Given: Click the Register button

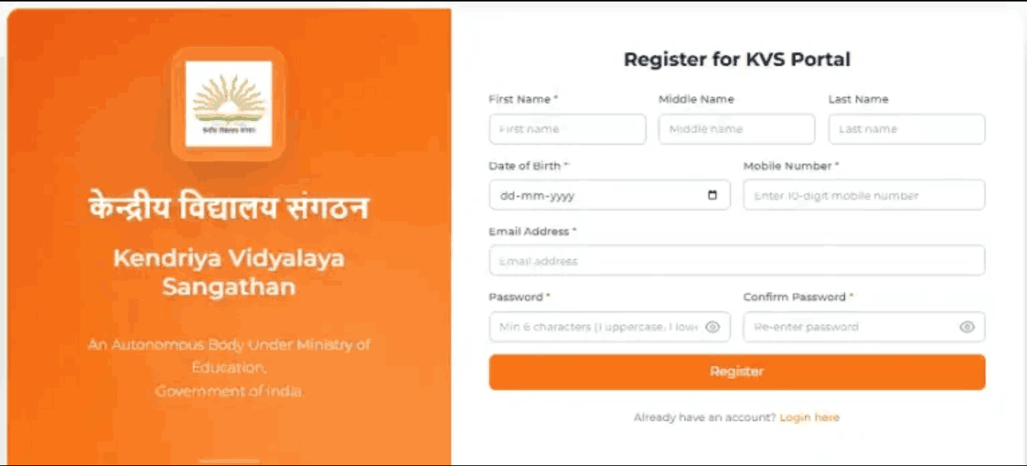Looking at the screenshot, I should coord(736,372).
